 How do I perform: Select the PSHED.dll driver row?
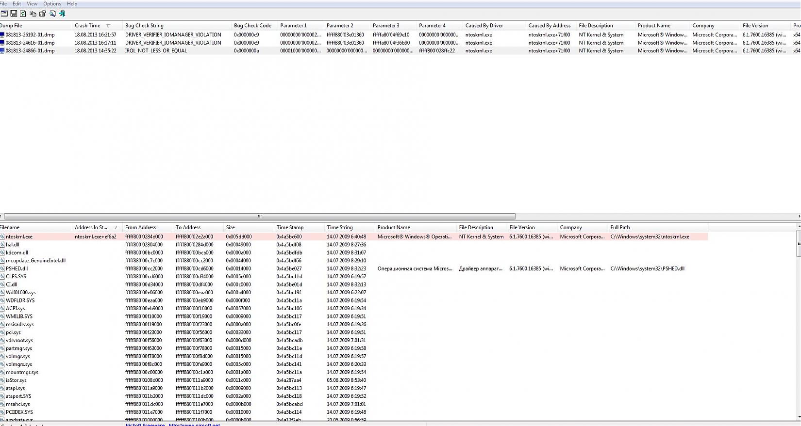click(354, 268)
